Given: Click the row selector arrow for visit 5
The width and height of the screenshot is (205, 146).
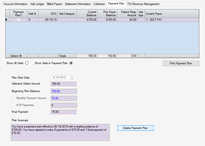Looking at the screenshot, I should pyautogui.click(x=6, y=20).
